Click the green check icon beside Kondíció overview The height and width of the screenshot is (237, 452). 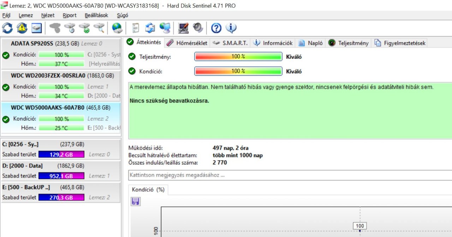click(x=132, y=71)
